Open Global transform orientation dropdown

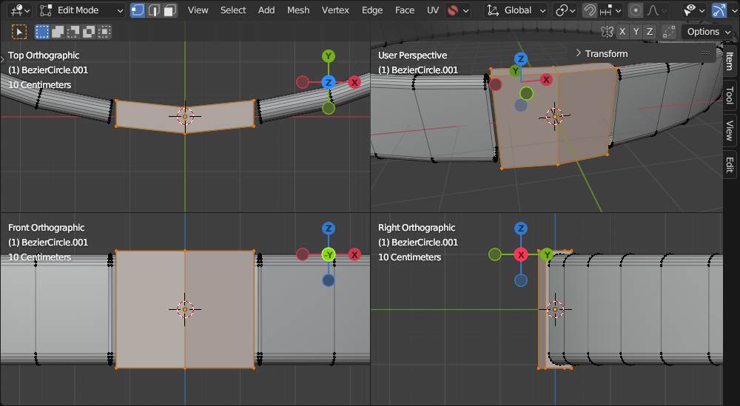coord(517,10)
